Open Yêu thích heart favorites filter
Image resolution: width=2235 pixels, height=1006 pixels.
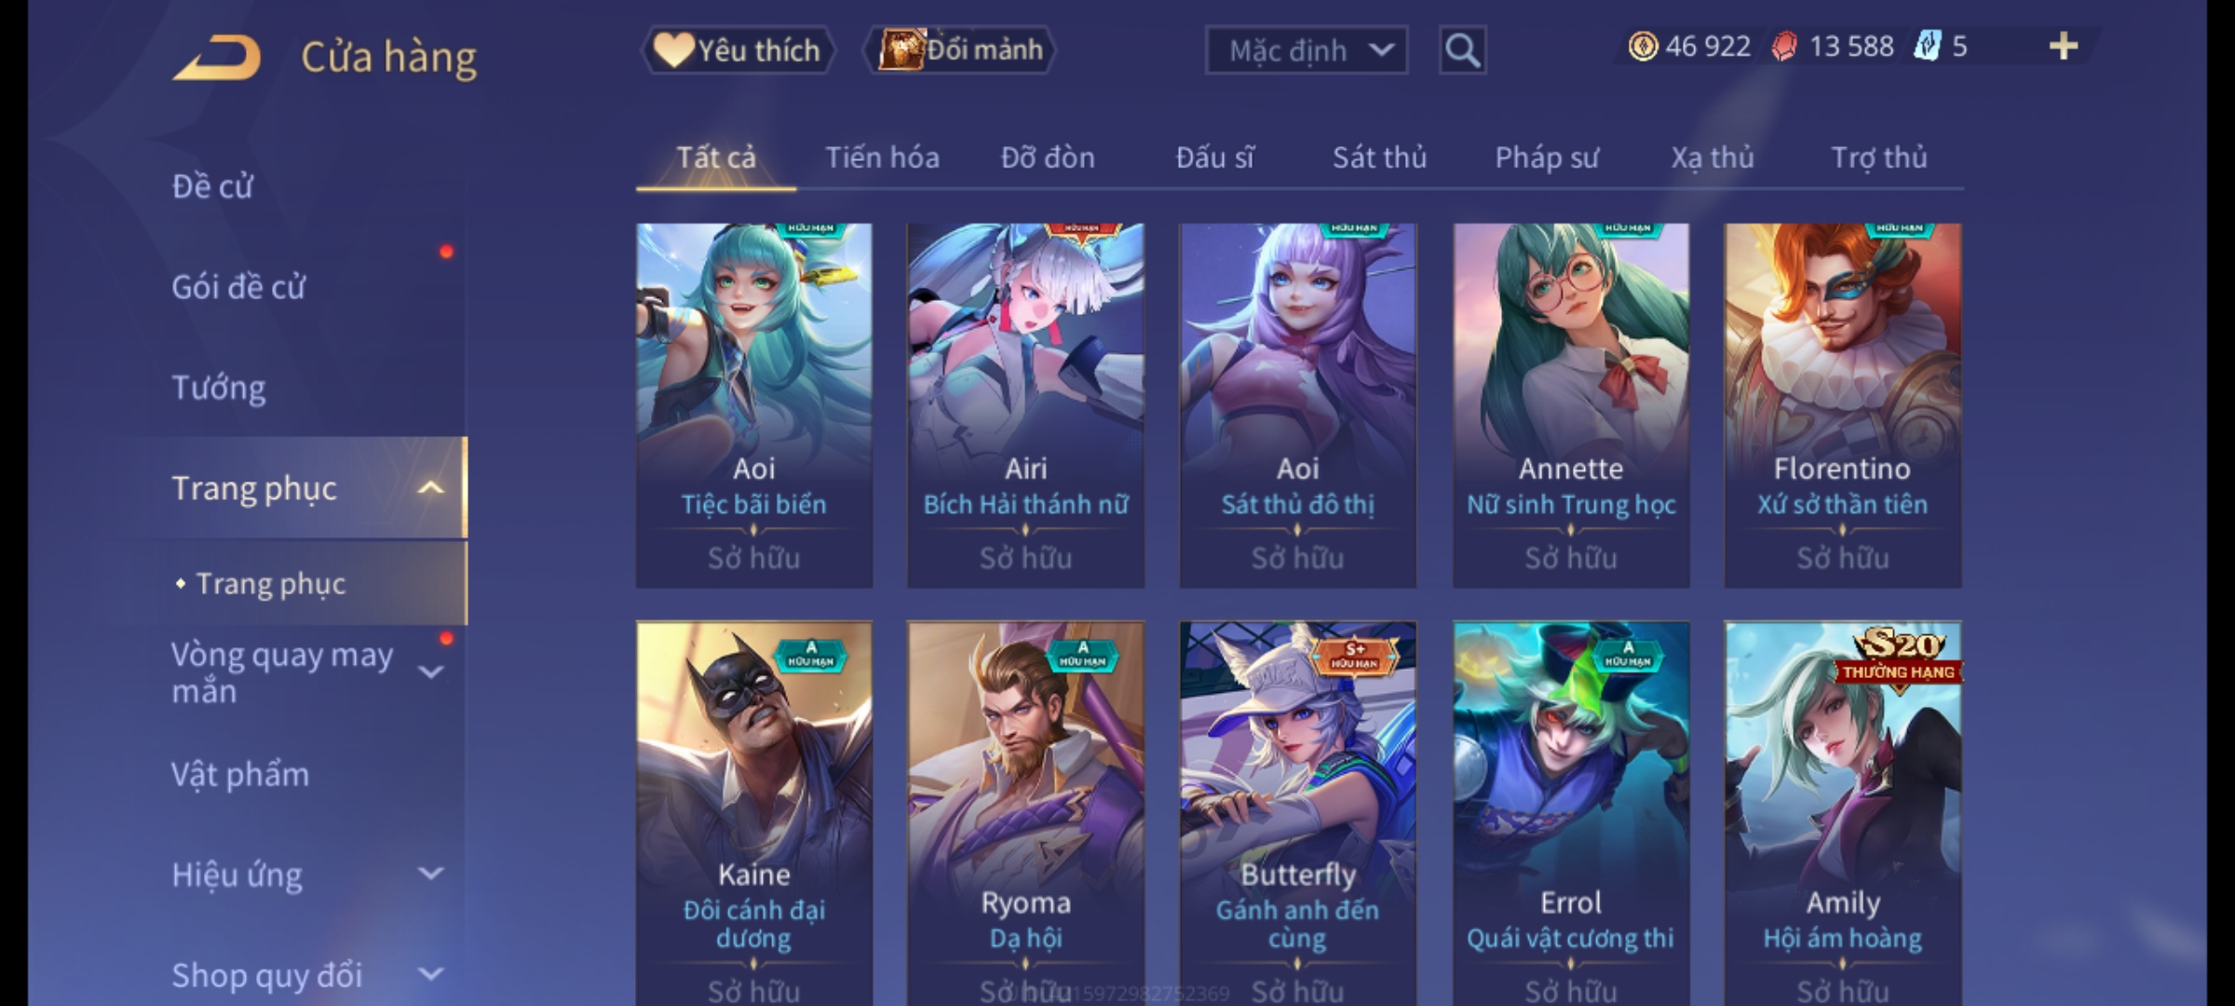click(738, 50)
